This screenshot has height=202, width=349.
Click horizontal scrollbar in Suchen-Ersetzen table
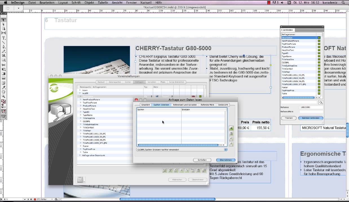pyautogui.click(x=178, y=145)
